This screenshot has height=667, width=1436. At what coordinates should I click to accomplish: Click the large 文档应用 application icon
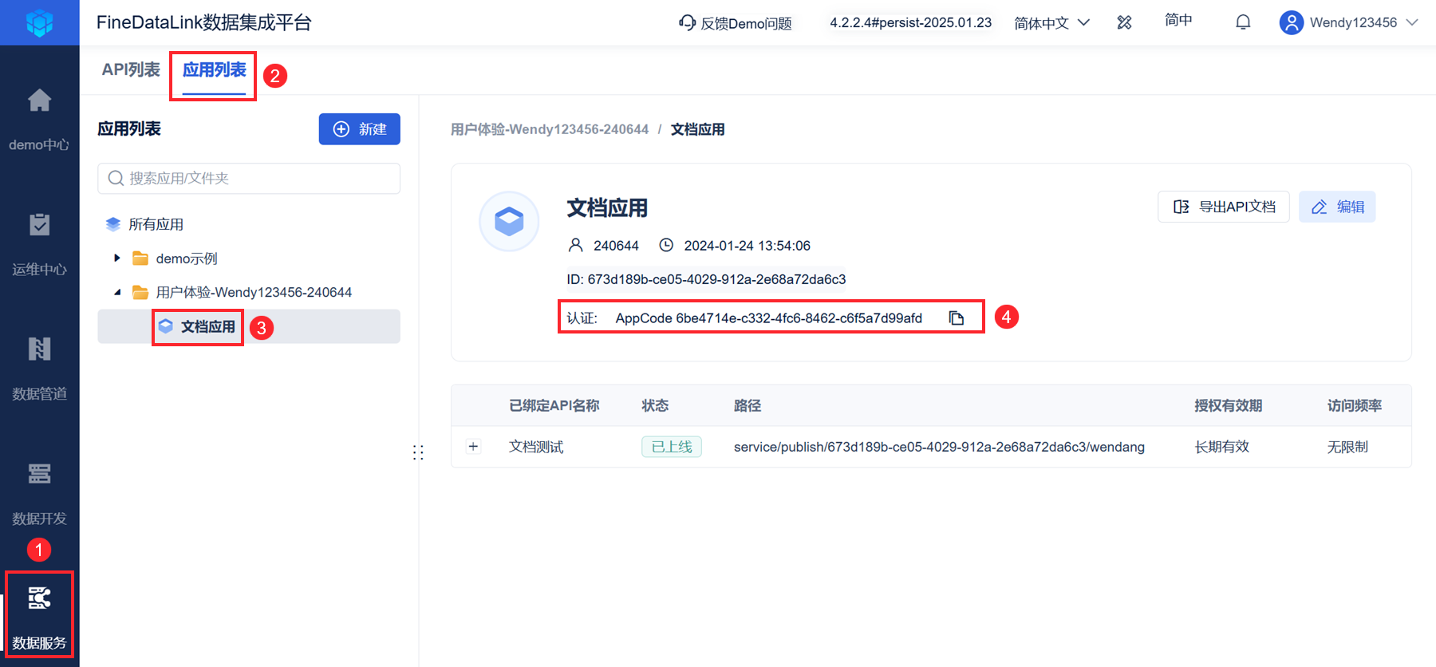pos(509,221)
